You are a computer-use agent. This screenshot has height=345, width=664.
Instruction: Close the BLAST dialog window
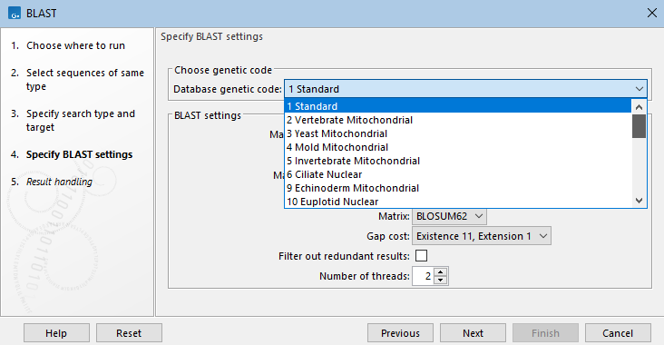[x=651, y=13]
